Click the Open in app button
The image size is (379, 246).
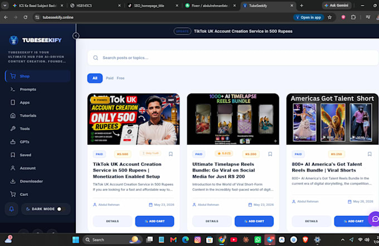(x=308, y=17)
